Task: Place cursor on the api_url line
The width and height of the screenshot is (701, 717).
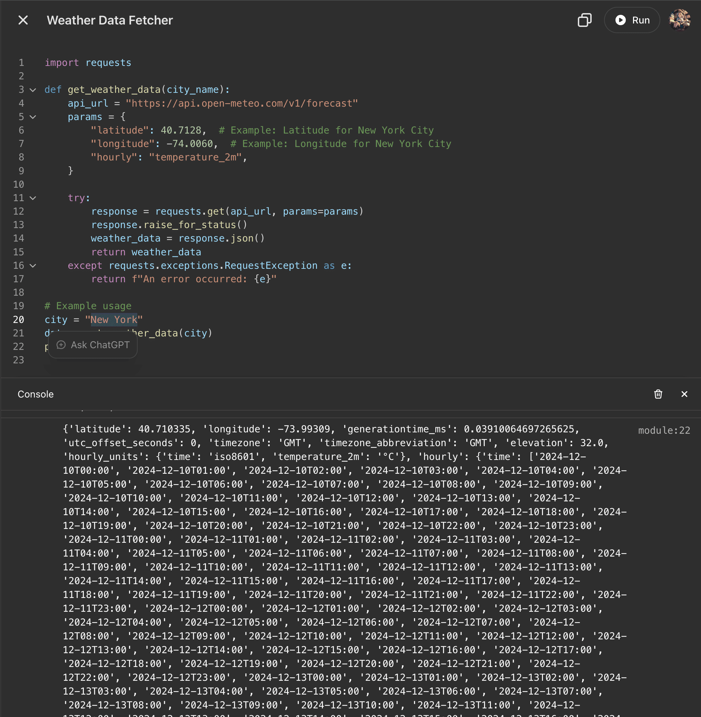Action: (221, 104)
